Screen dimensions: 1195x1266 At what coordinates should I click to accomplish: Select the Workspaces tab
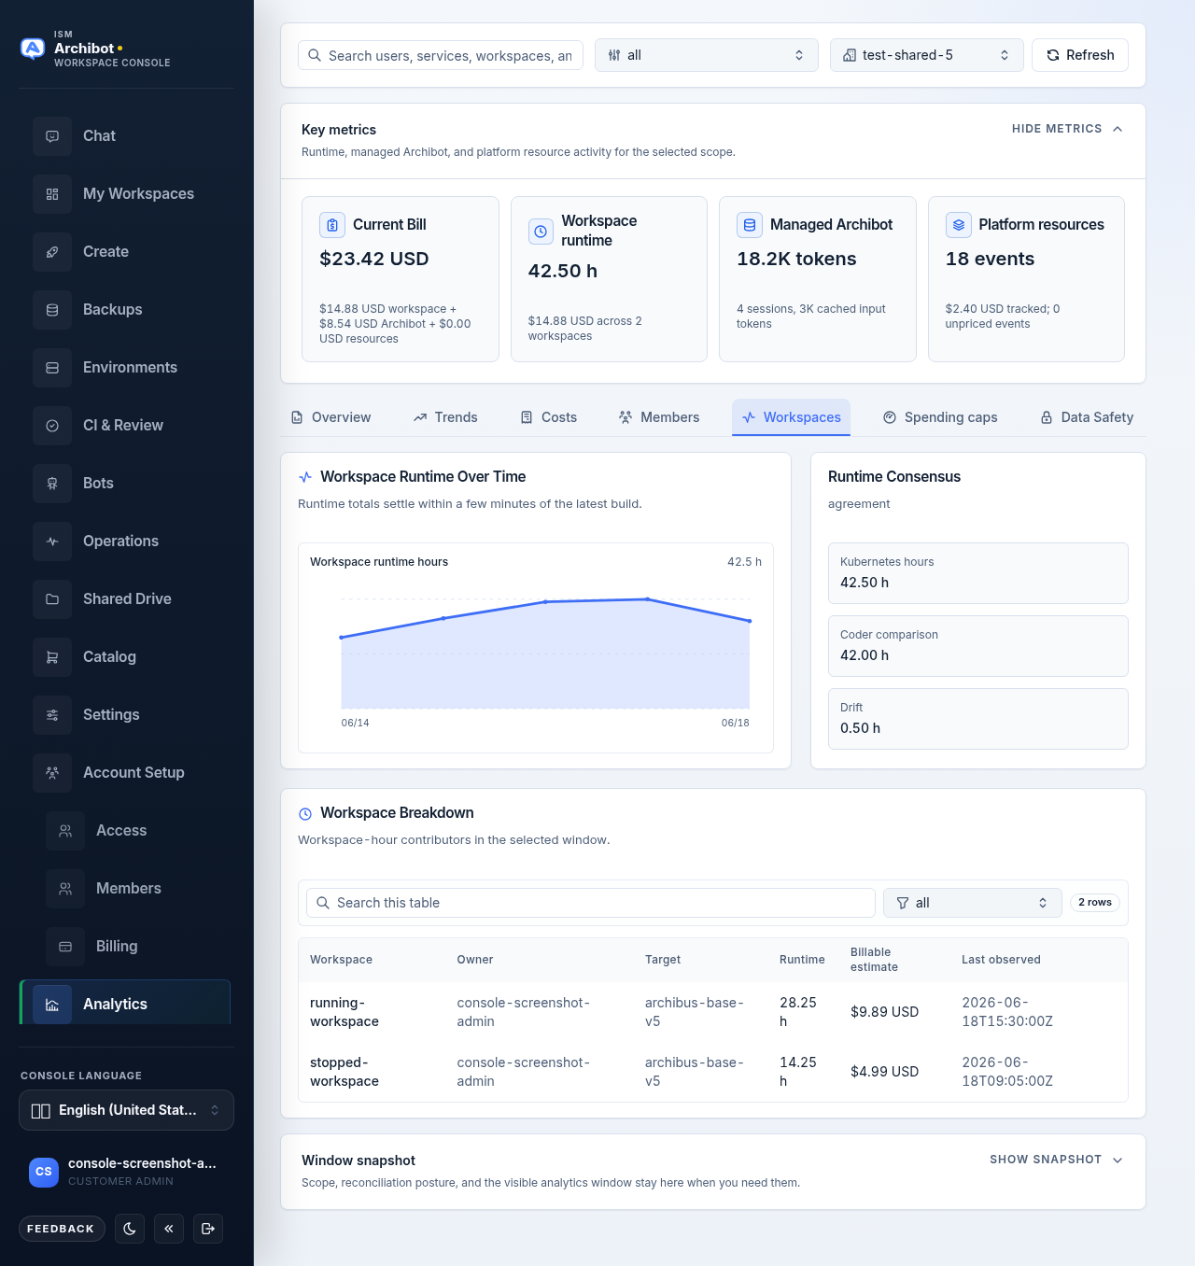[x=792, y=417]
